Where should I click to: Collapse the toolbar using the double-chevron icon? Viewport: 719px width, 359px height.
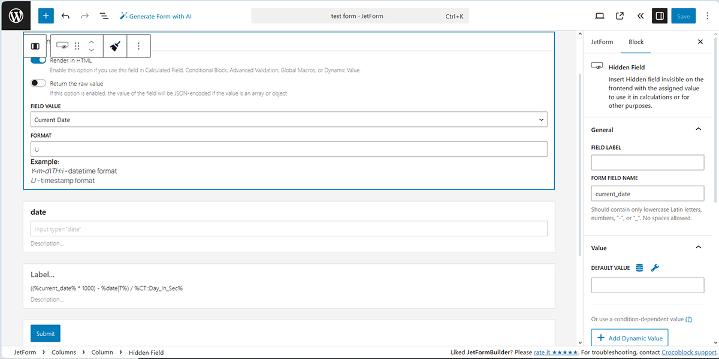[641, 16]
